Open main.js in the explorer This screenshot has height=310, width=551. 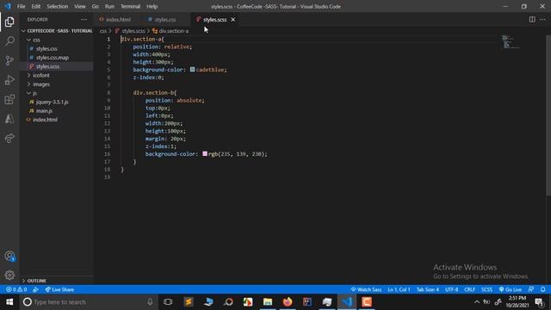coord(57,111)
